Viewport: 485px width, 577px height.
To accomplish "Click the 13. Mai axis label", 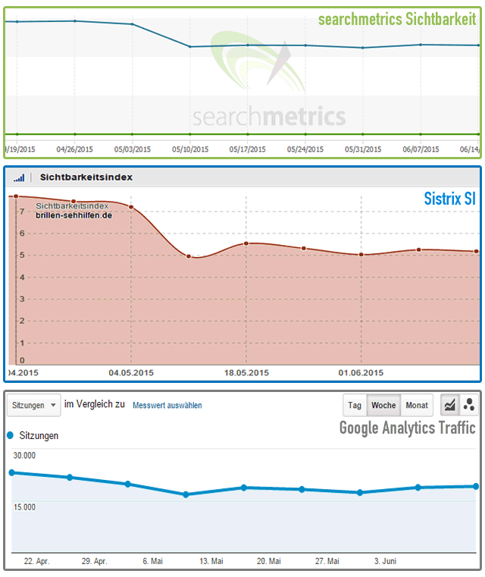I will [211, 561].
